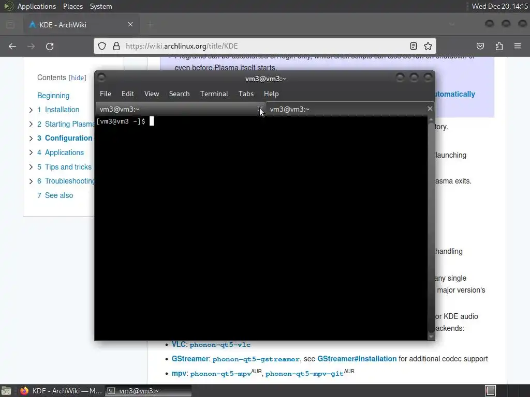Go back using Firefox back arrow
The image size is (530, 397).
[x=12, y=46]
